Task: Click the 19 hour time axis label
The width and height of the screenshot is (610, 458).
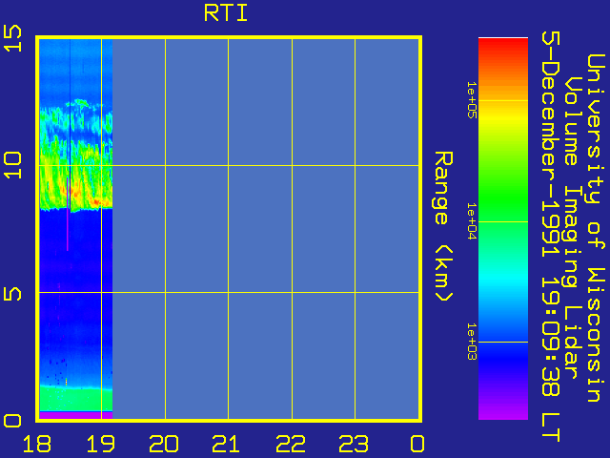Action: [x=100, y=444]
